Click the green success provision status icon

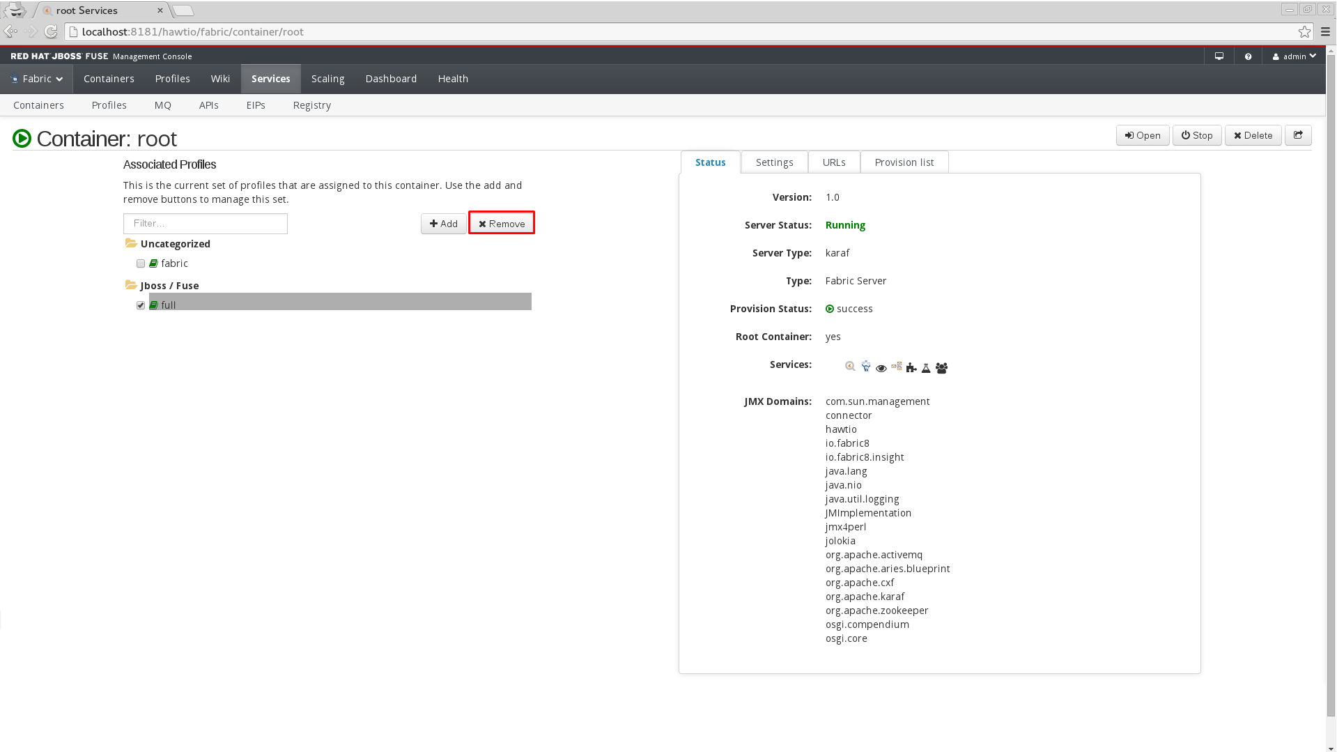click(830, 309)
